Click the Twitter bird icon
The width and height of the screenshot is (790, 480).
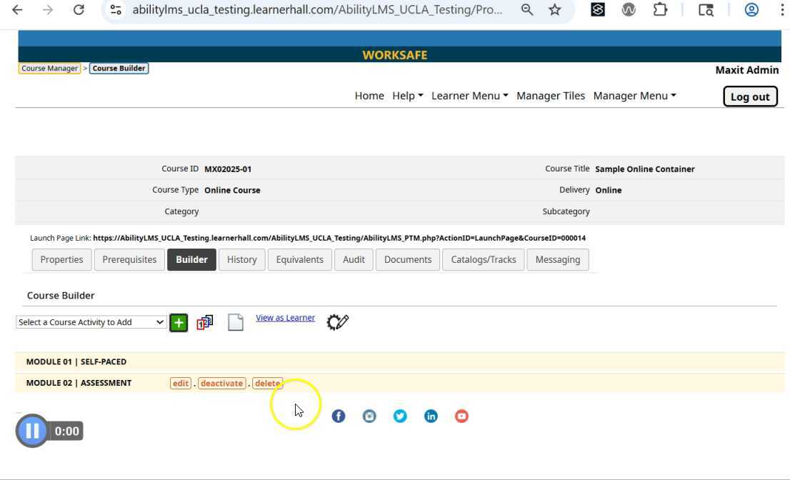(x=400, y=416)
